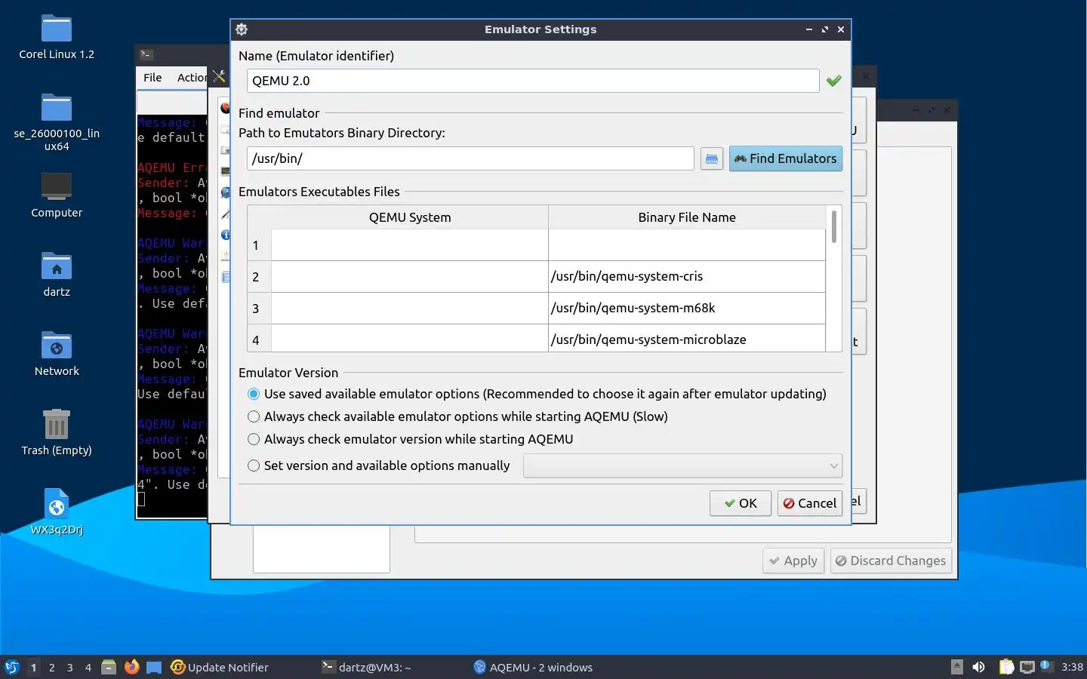Select the se_26000100_linux64 desktop folder

click(x=57, y=122)
